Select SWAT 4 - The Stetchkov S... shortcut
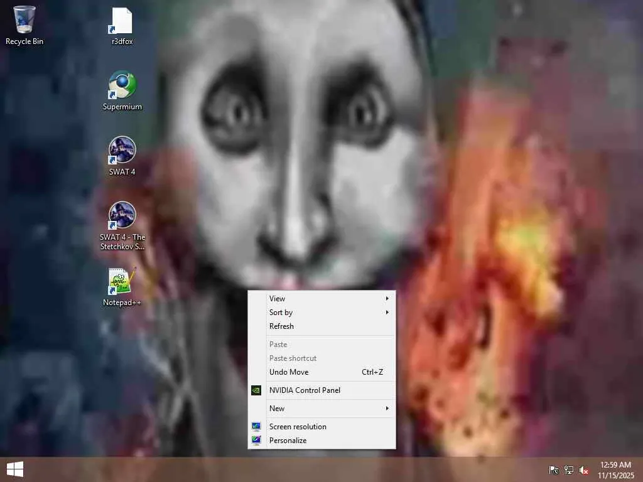Screen dimensions: 643x482 coord(122,225)
